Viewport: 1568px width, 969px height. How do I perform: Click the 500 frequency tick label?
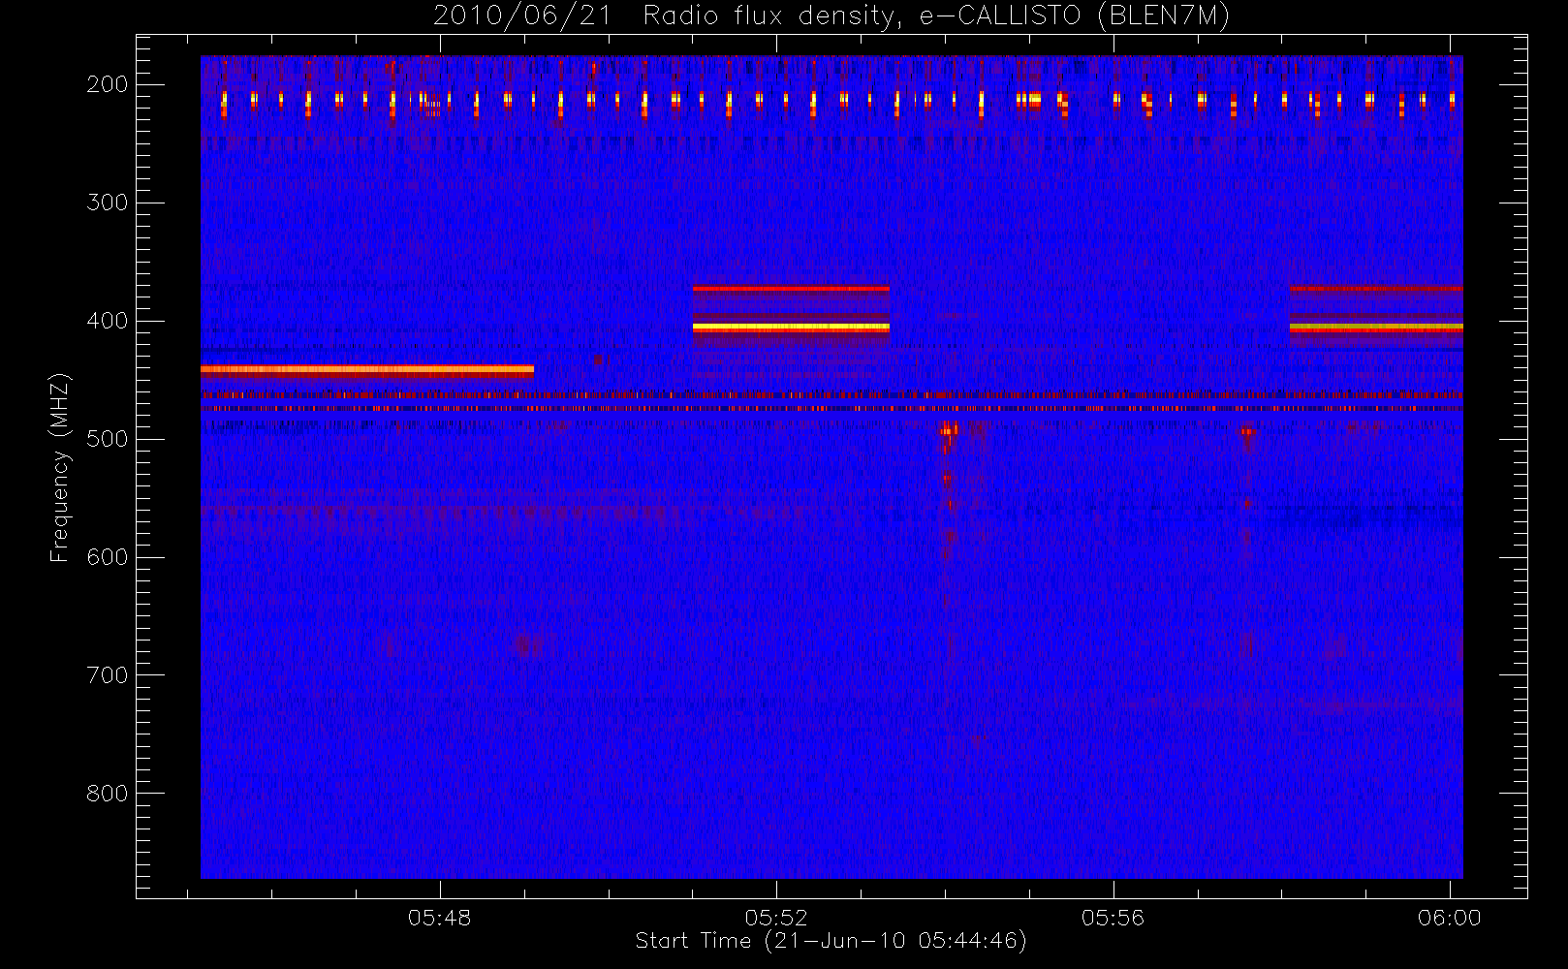pyautogui.click(x=108, y=439)
